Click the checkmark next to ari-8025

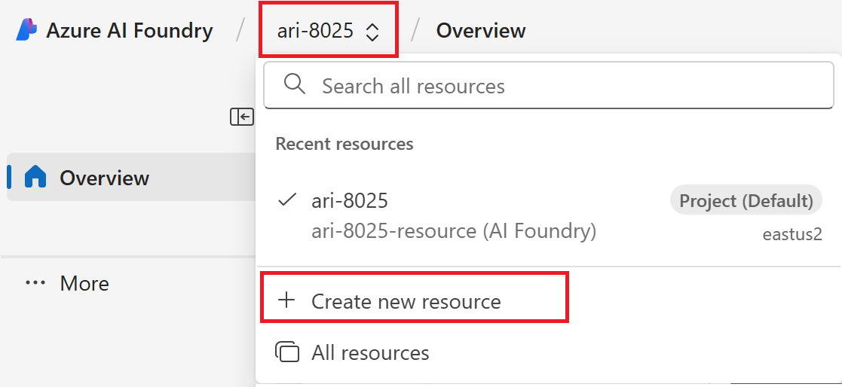pos(286,200)
